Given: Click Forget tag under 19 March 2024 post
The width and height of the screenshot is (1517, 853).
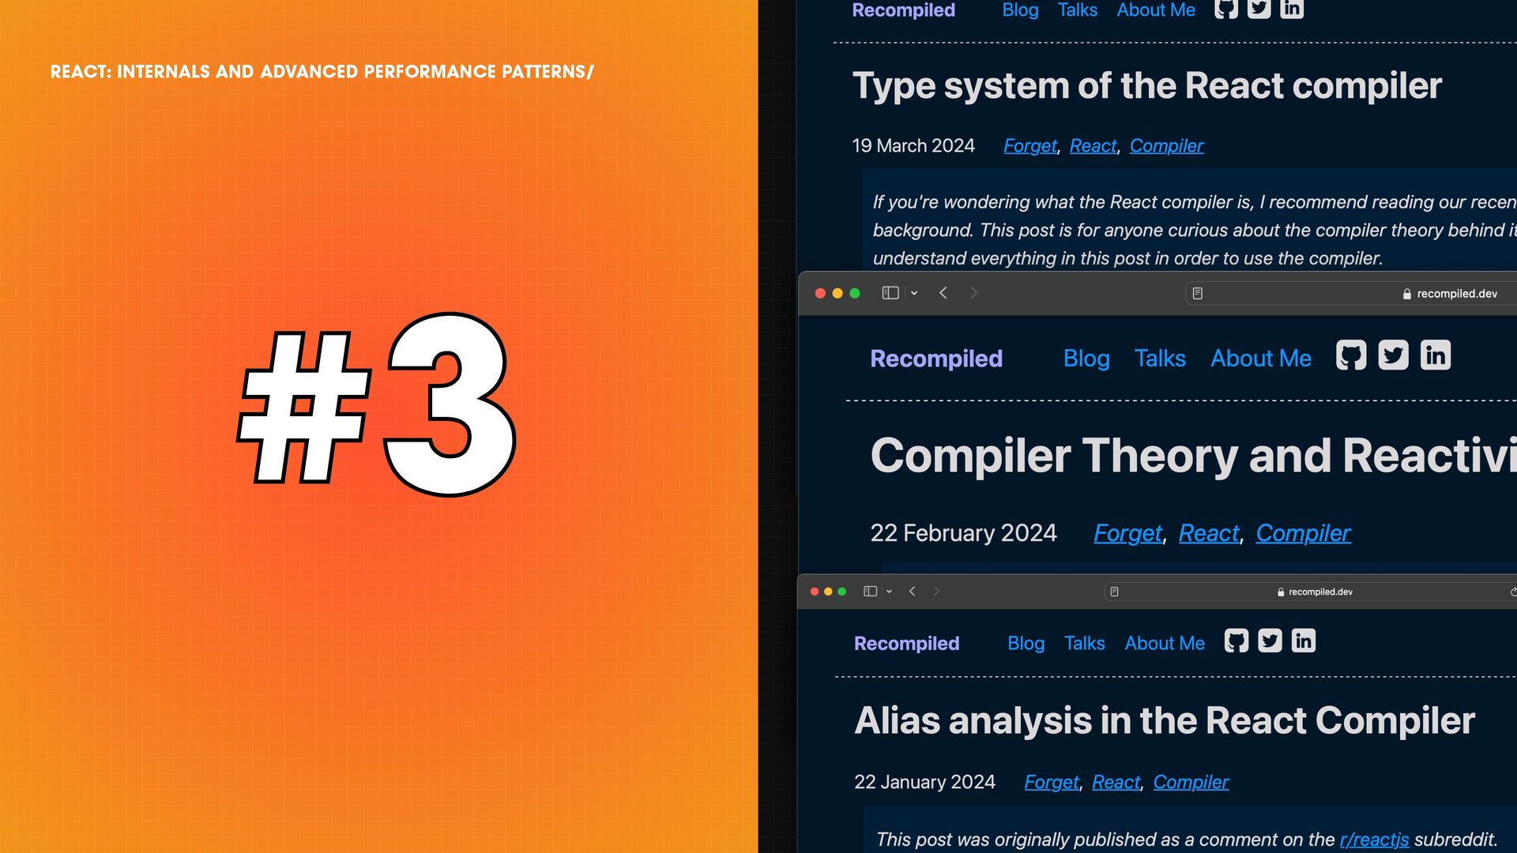Looking at the screenshot, I should click(x=1030, y=146).
